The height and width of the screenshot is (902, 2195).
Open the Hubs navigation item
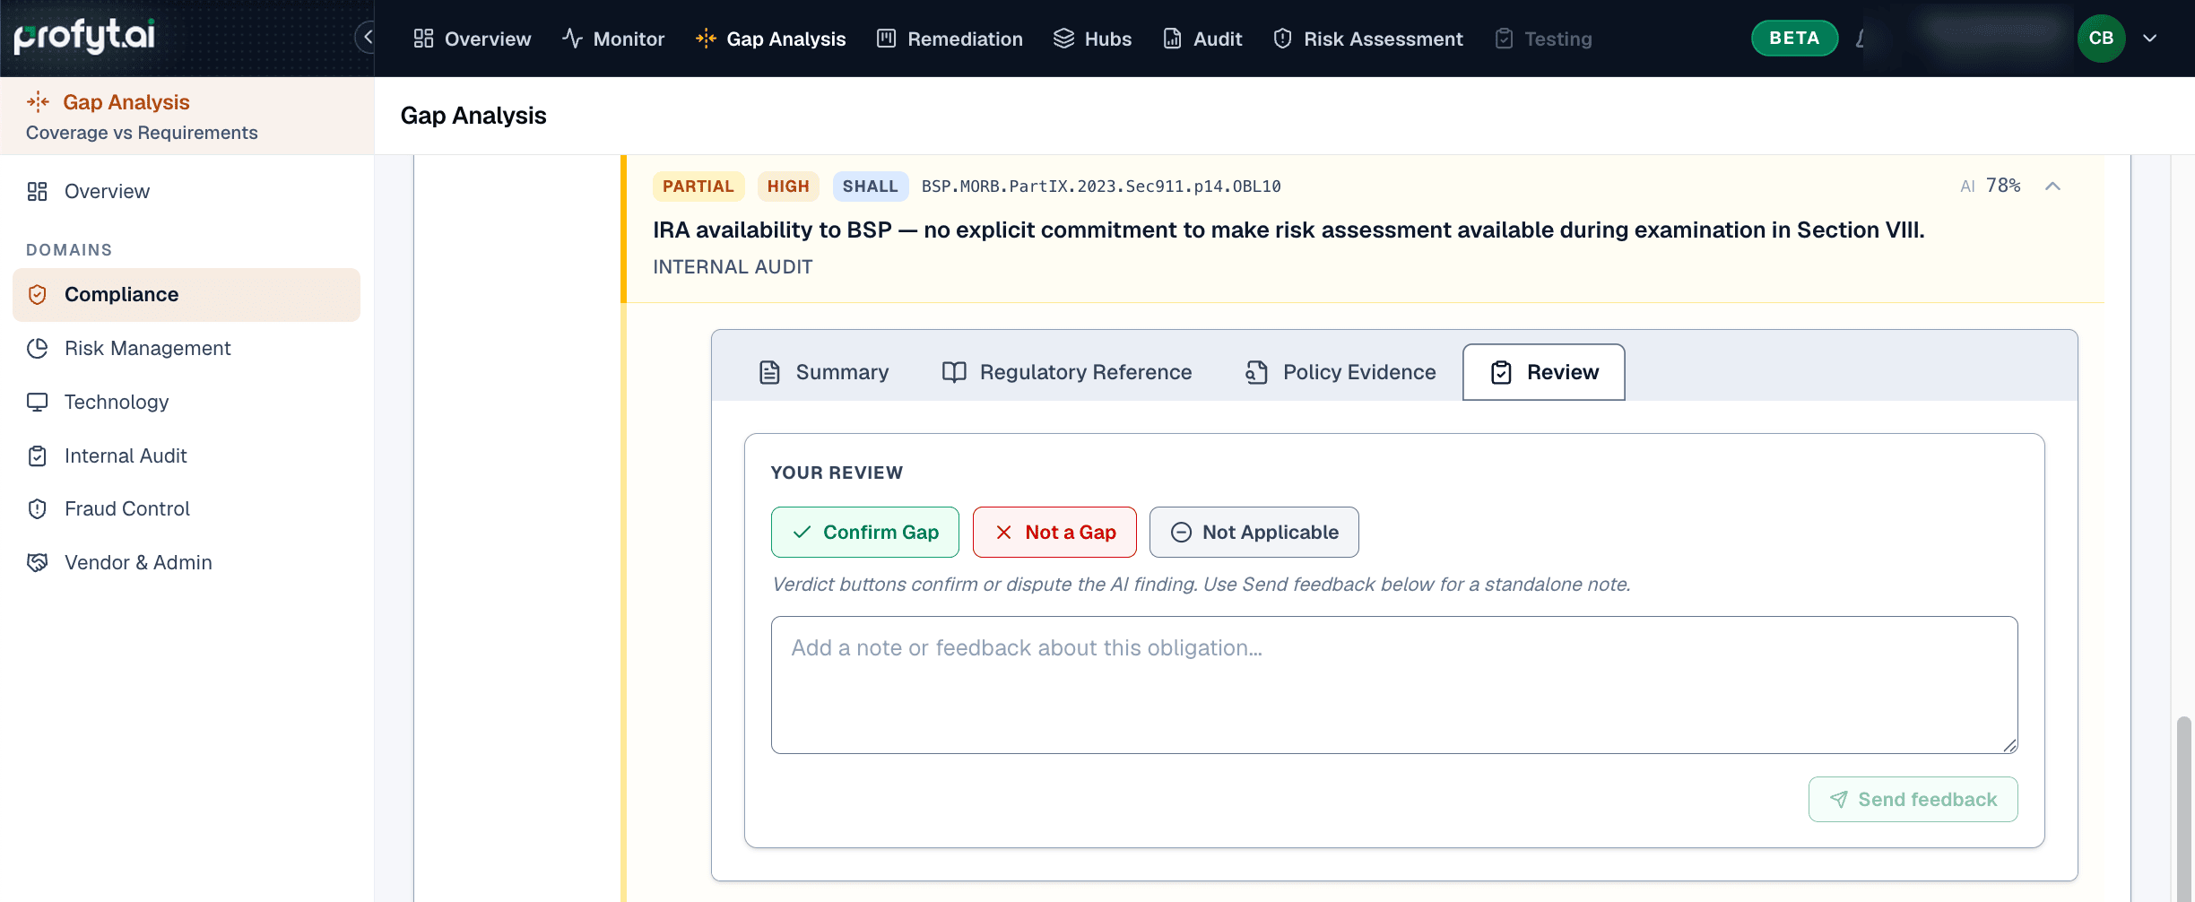pos(1092,39)
